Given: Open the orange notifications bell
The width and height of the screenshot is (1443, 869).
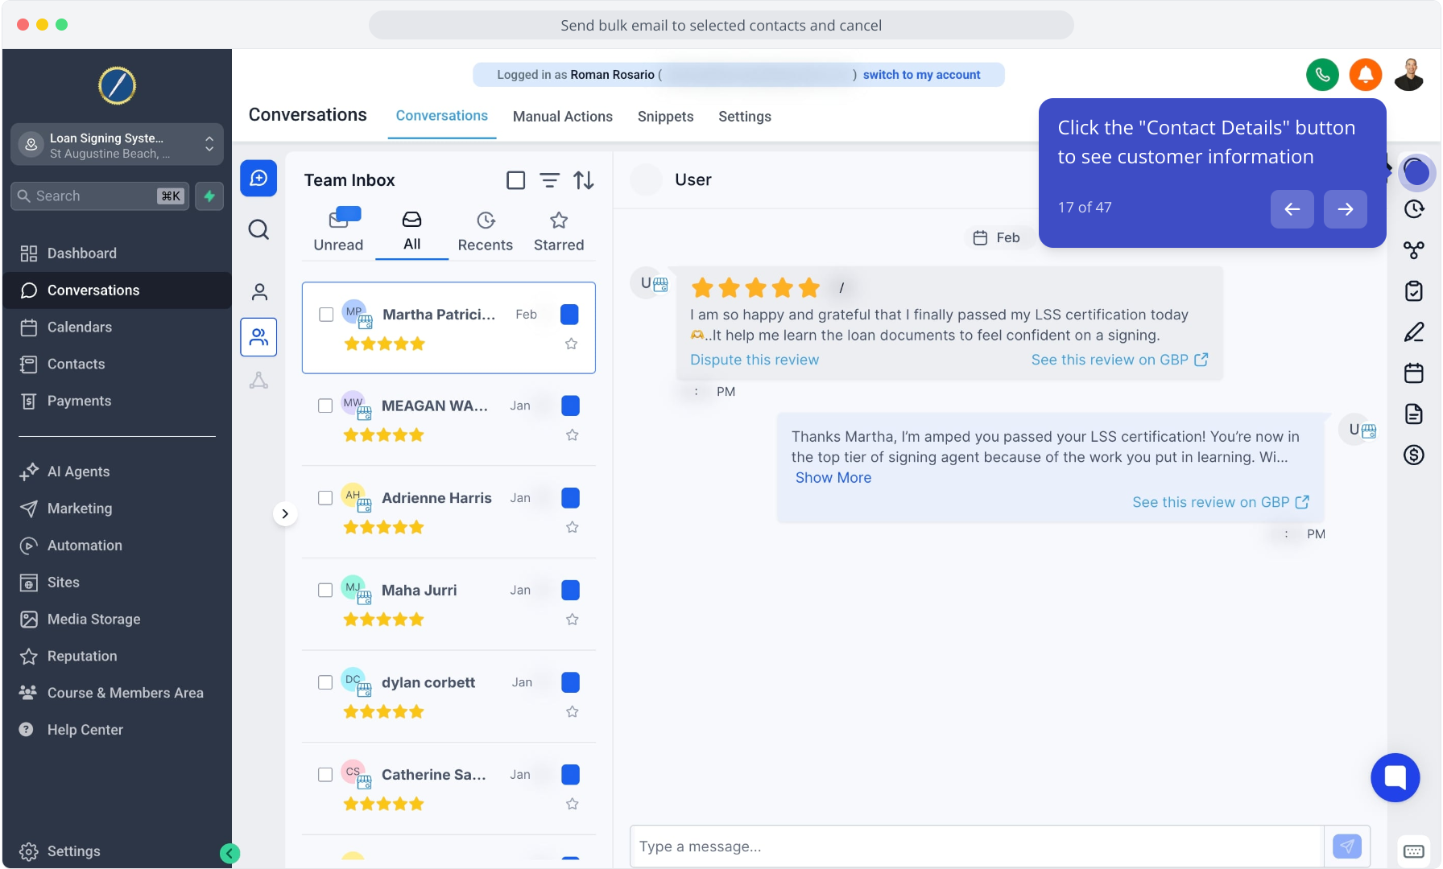Looking at the screenshot, I should (1366, 75).
